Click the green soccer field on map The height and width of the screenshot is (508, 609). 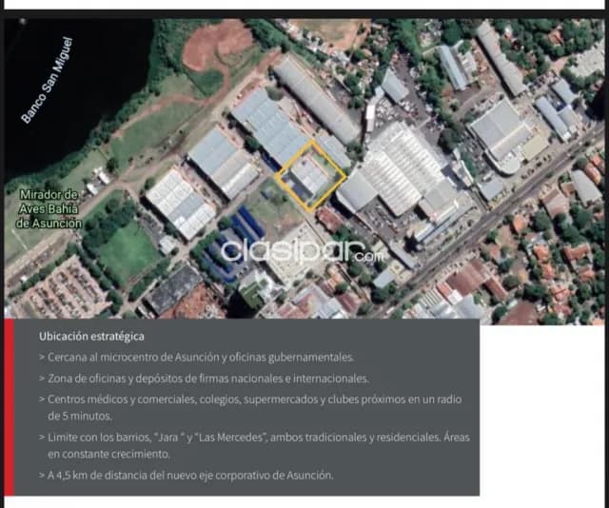click(x=128, y=252)
